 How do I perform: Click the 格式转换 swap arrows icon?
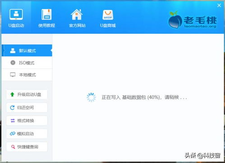coord(13,121)
